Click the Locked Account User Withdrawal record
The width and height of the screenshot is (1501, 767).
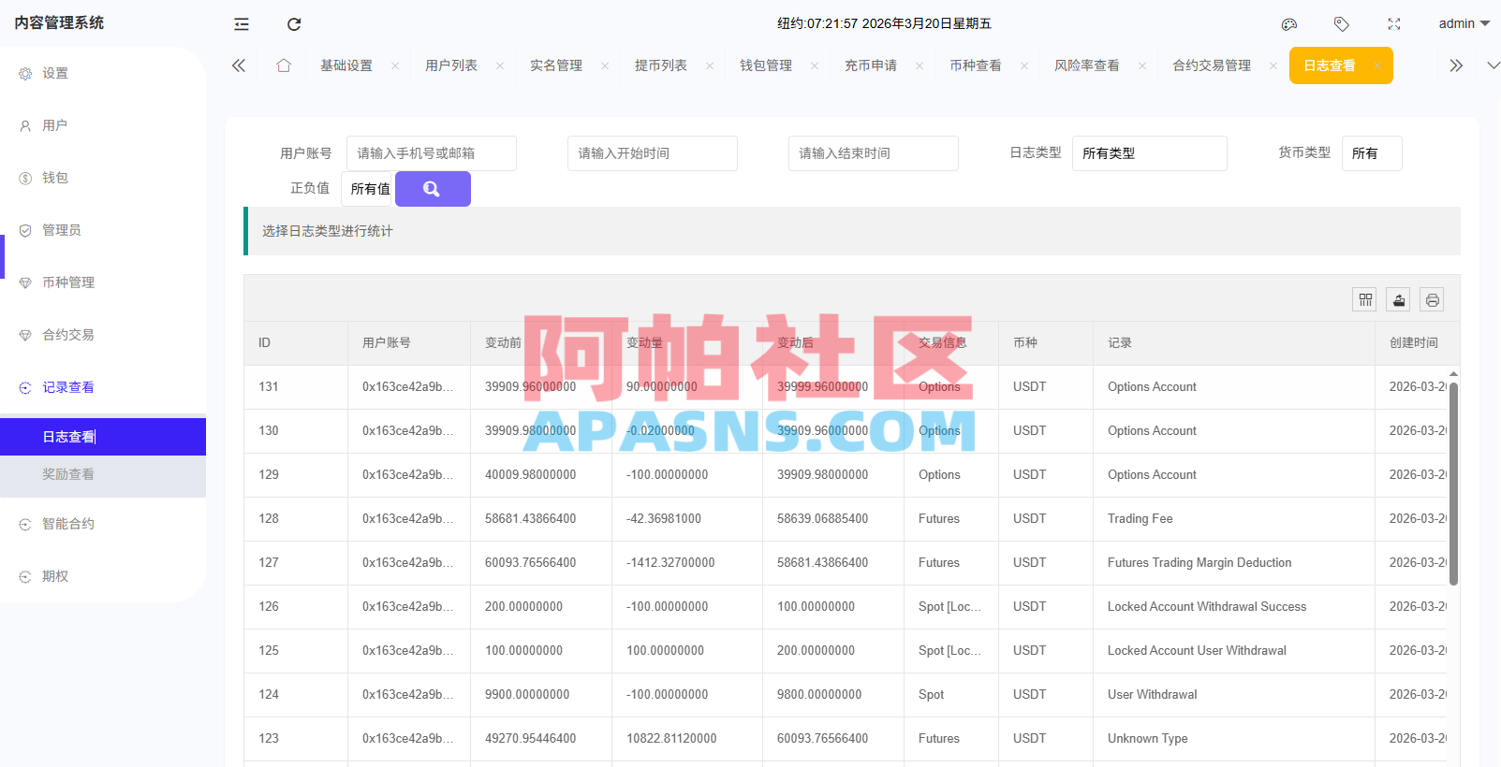click(x=1234, y=651)
